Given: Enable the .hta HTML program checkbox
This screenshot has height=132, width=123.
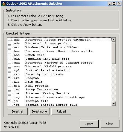Looking at the screenshot, I should tap(10, 85).
